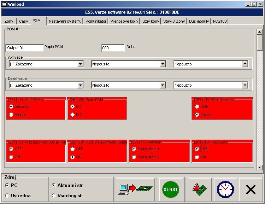Go to the Nastaveni systemu tab
Screen dimensions: 265x204
(65, 21)
